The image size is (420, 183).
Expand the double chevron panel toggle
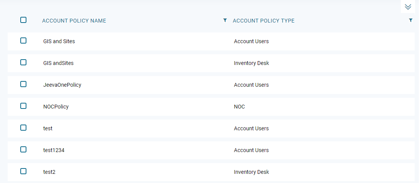click(x=408, y=6)
